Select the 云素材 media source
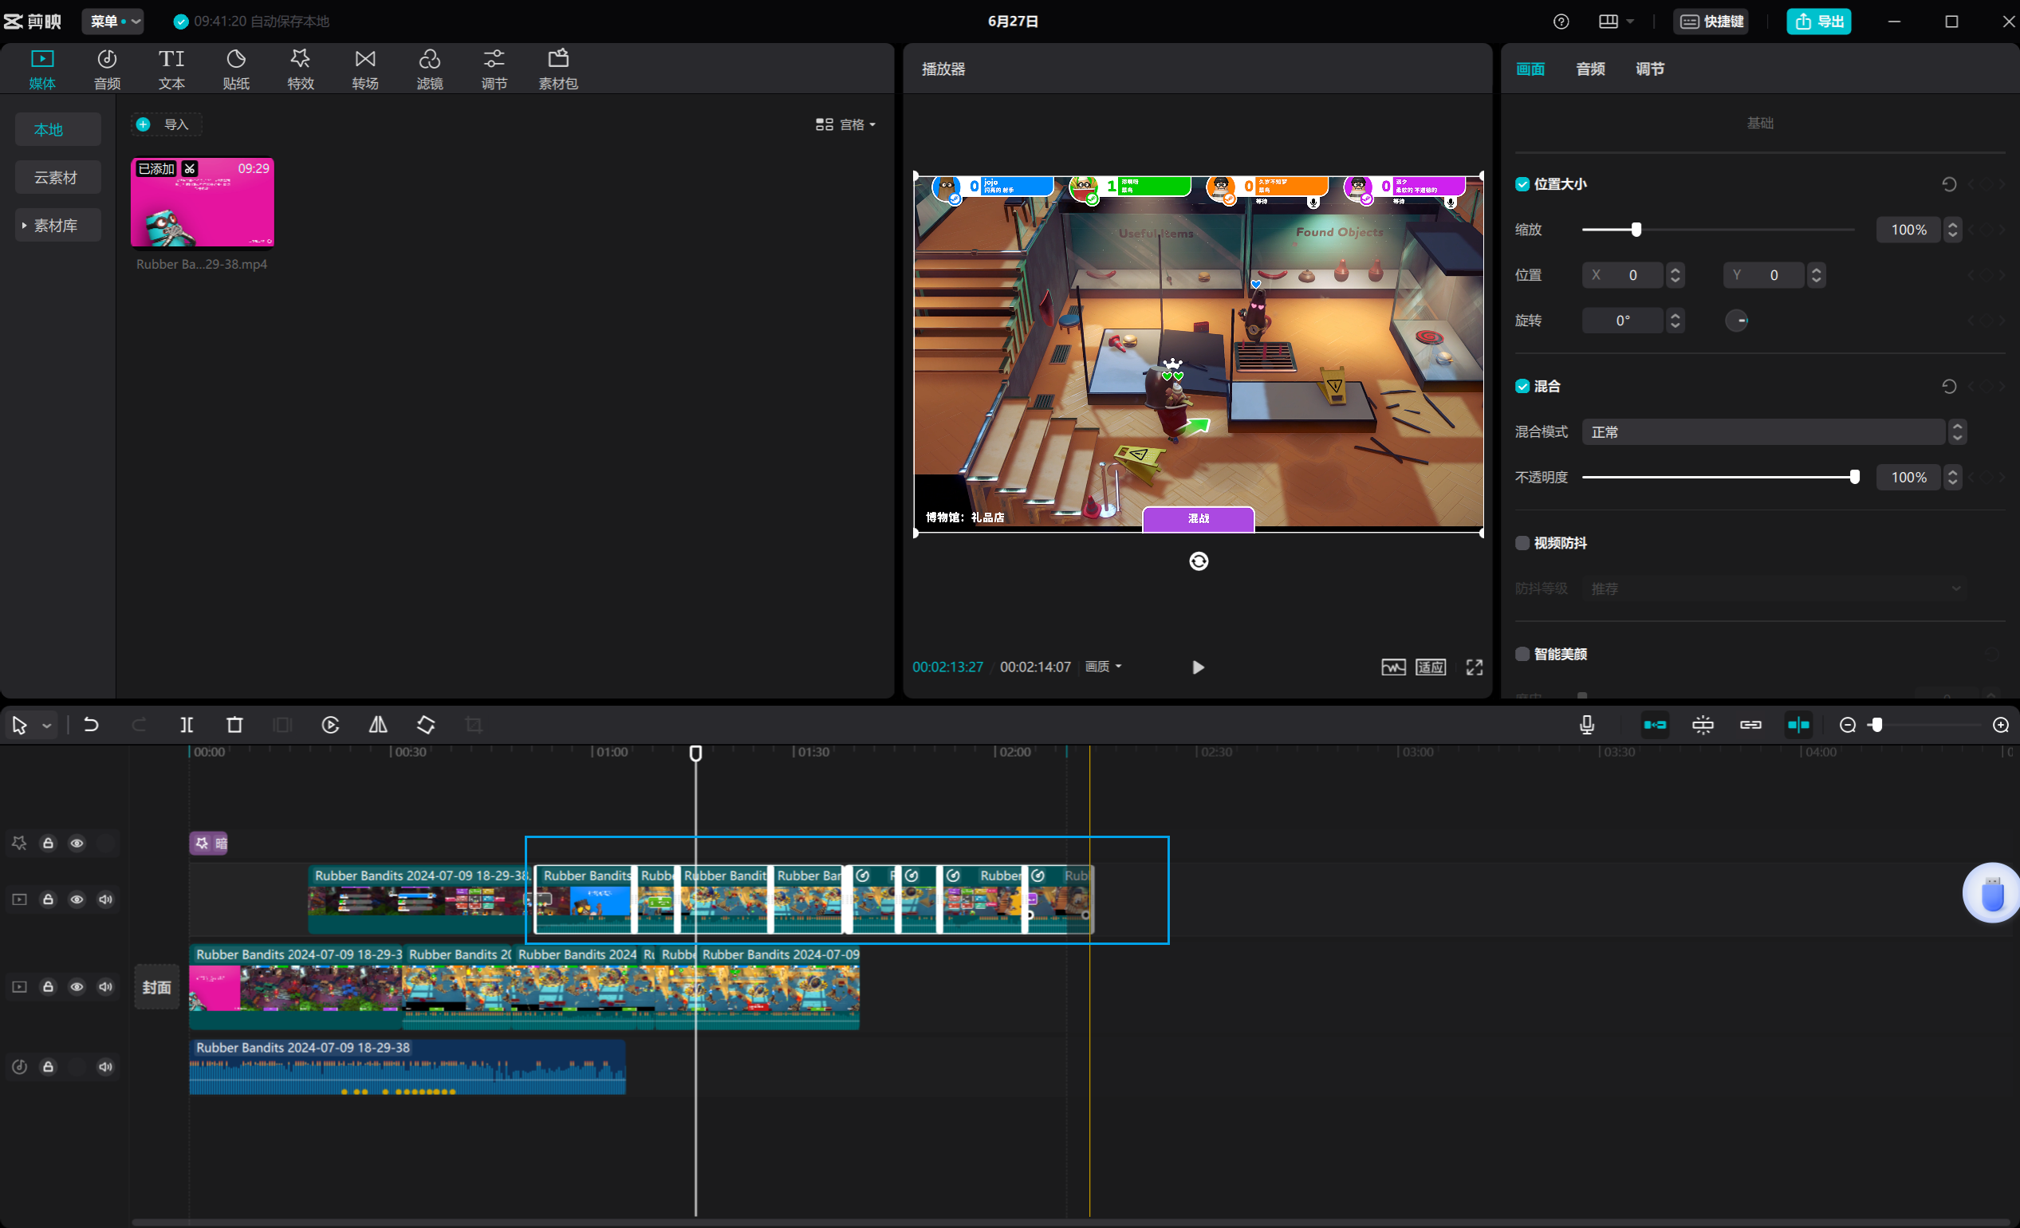 pyautogui.click(x=57, y=177)
